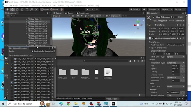Toggle the Global handle rotation button

click(54, 9)
